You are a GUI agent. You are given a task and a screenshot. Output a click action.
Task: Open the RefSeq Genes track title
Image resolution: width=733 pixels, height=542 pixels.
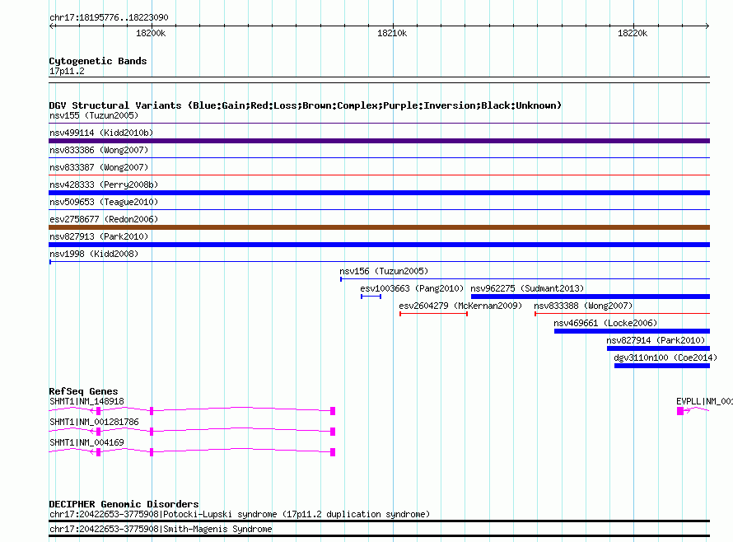click(x=84, y=391)
